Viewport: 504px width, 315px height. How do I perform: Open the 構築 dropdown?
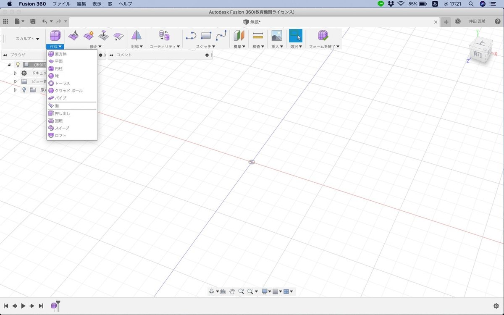[x=239, y=47]
